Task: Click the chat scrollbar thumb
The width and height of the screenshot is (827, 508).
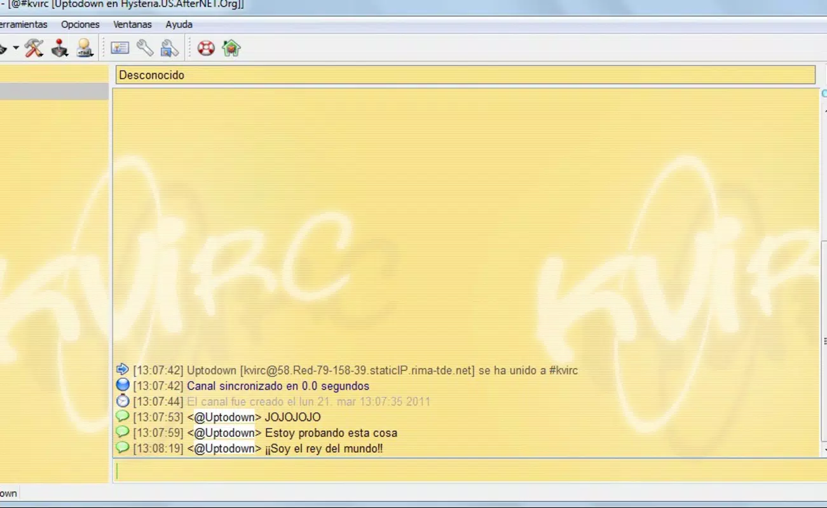Action: point(824,342)
